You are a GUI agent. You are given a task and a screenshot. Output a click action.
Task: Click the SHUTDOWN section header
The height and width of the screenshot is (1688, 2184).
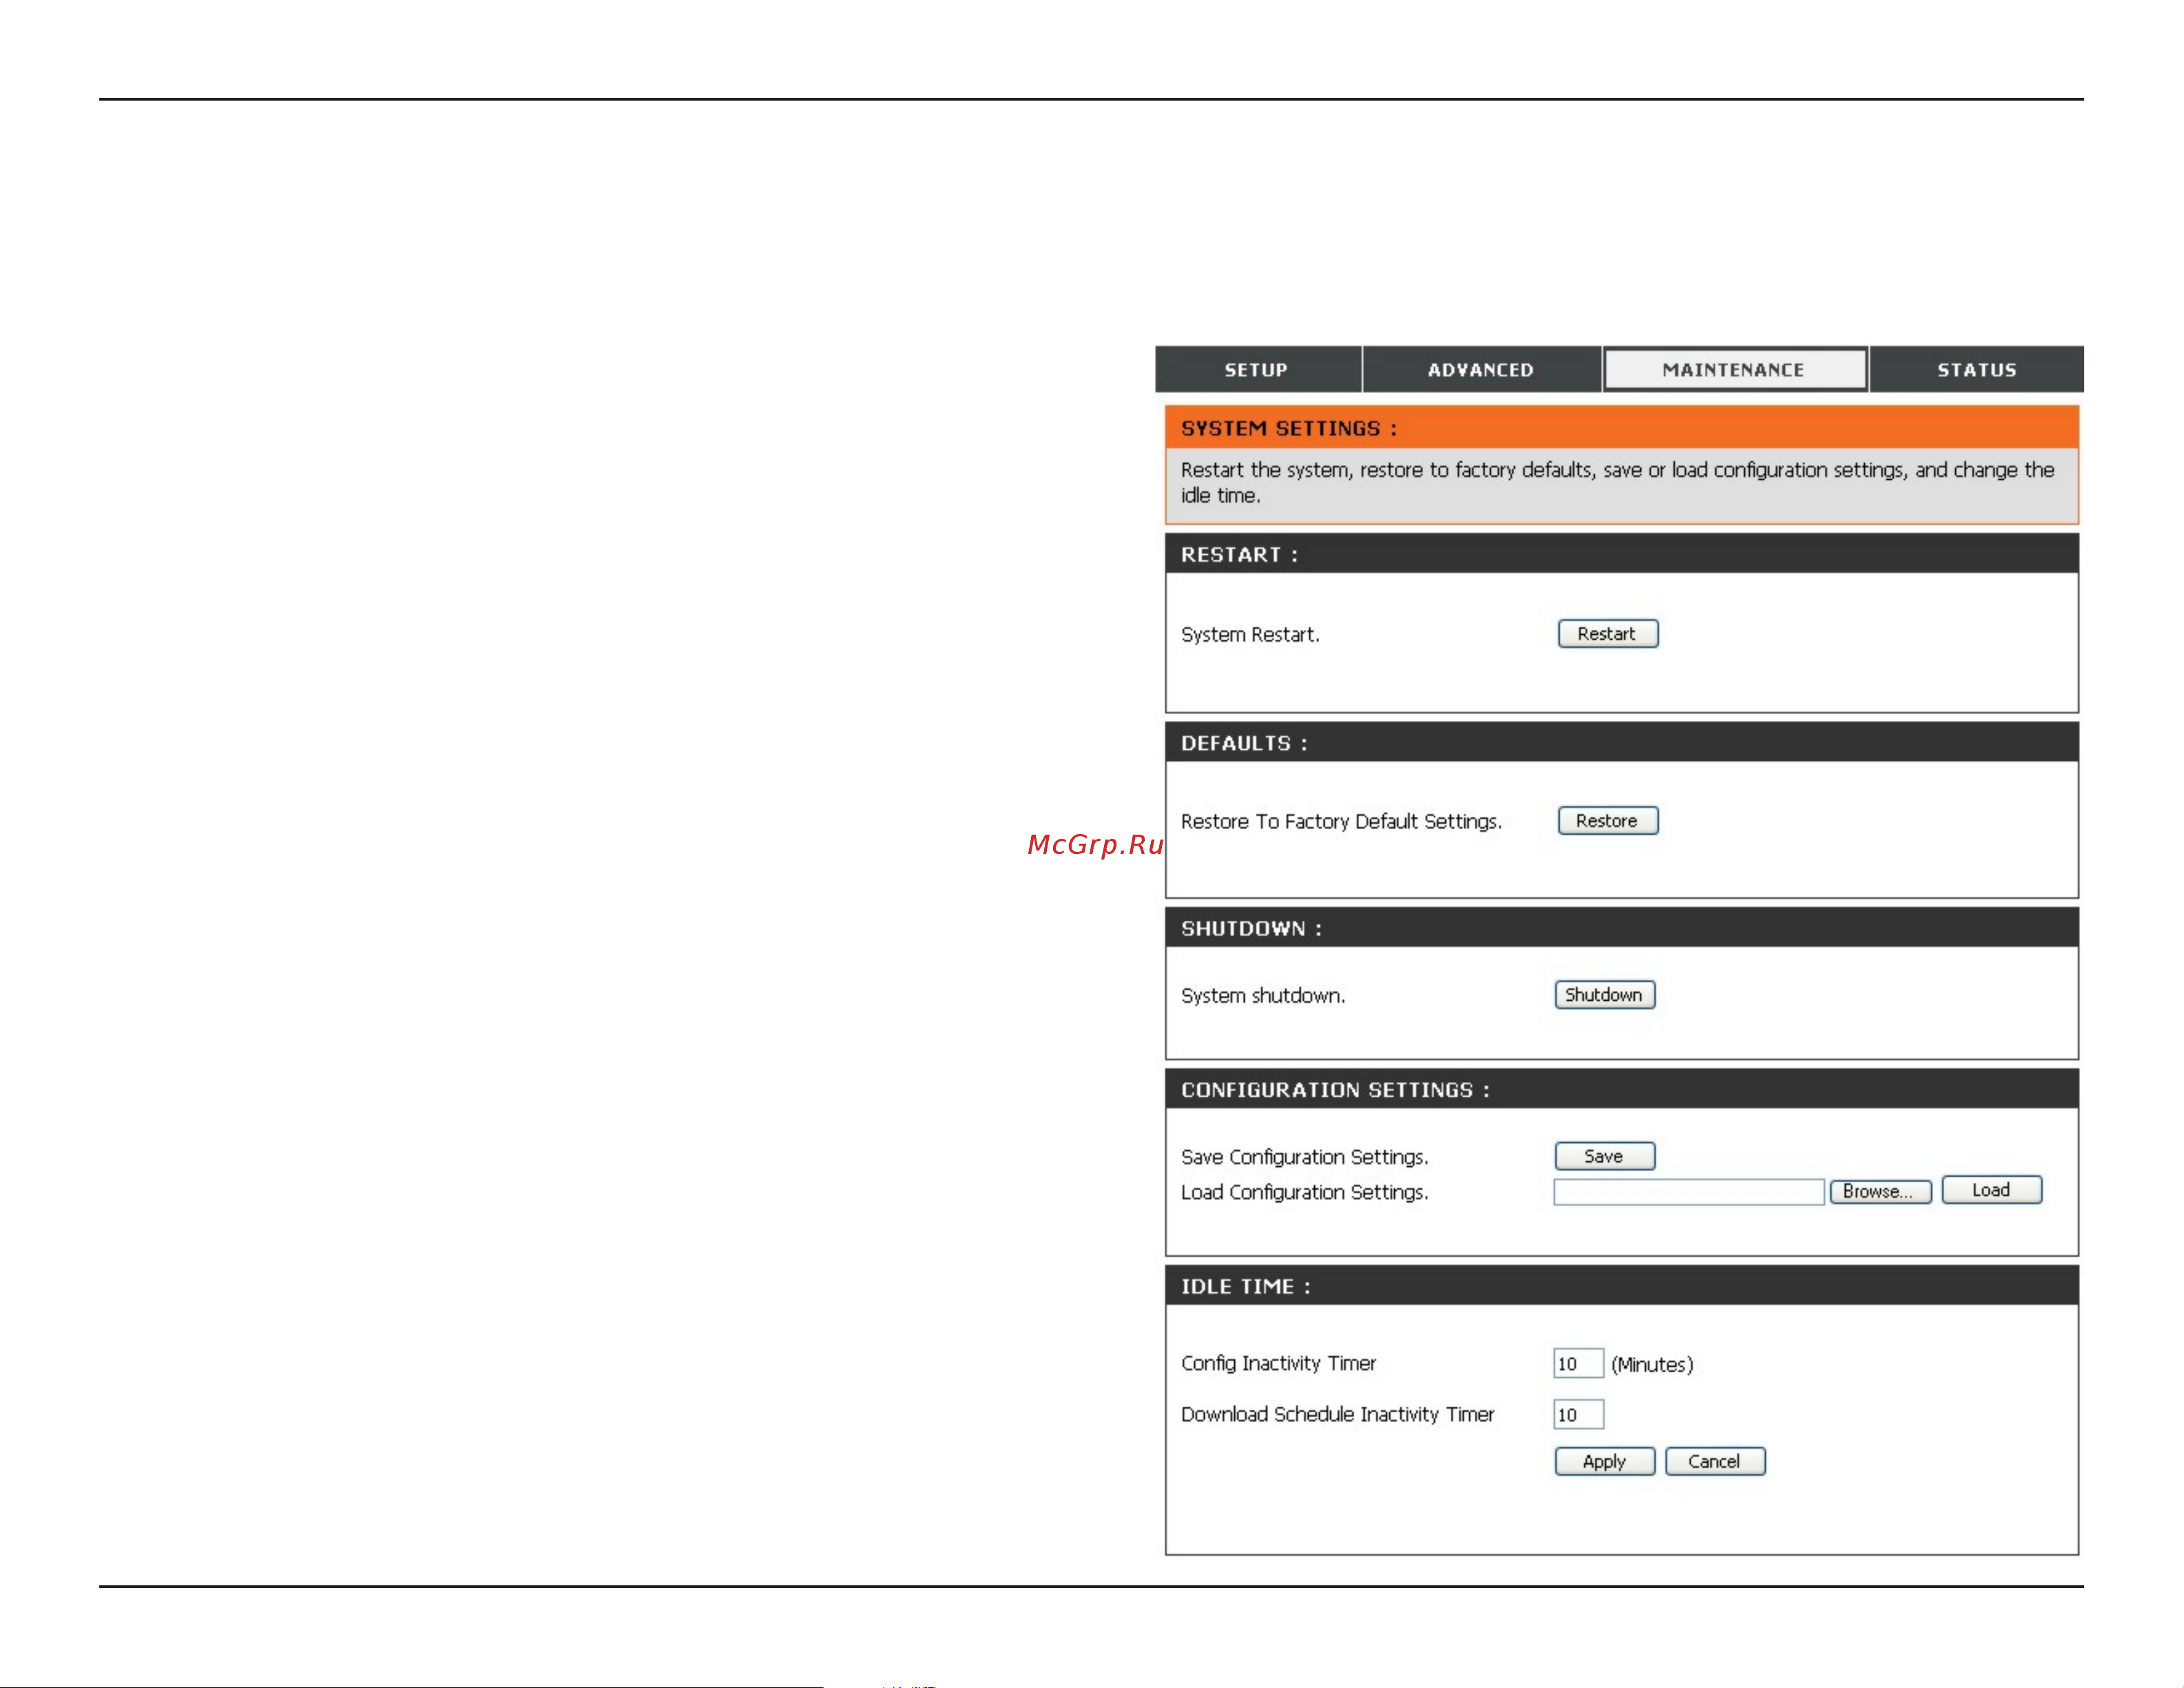coord(1621,927)
